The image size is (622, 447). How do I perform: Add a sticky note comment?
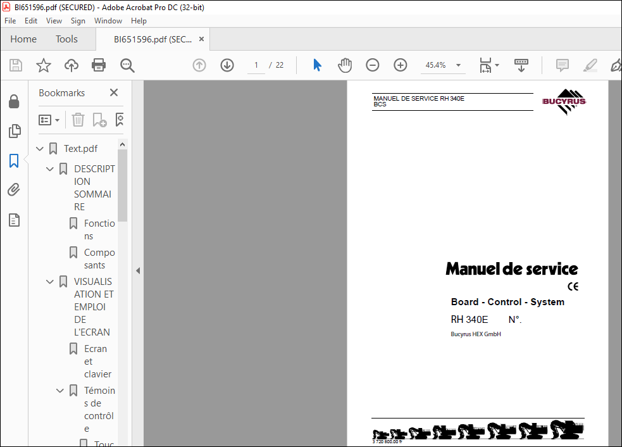point(563,65)
